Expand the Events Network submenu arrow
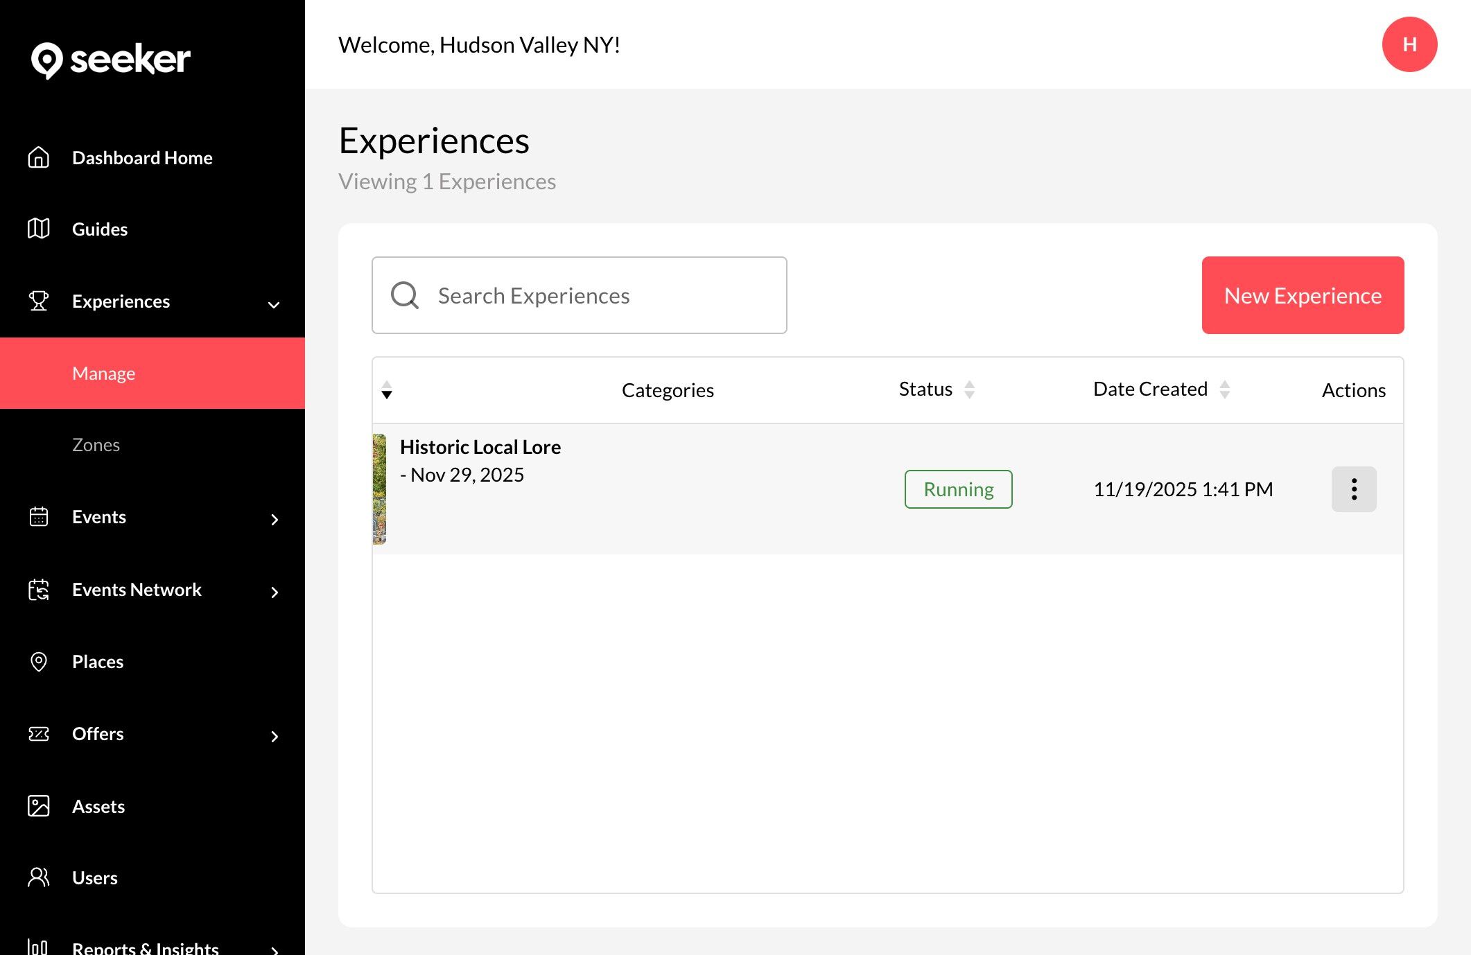 point(275,592)
